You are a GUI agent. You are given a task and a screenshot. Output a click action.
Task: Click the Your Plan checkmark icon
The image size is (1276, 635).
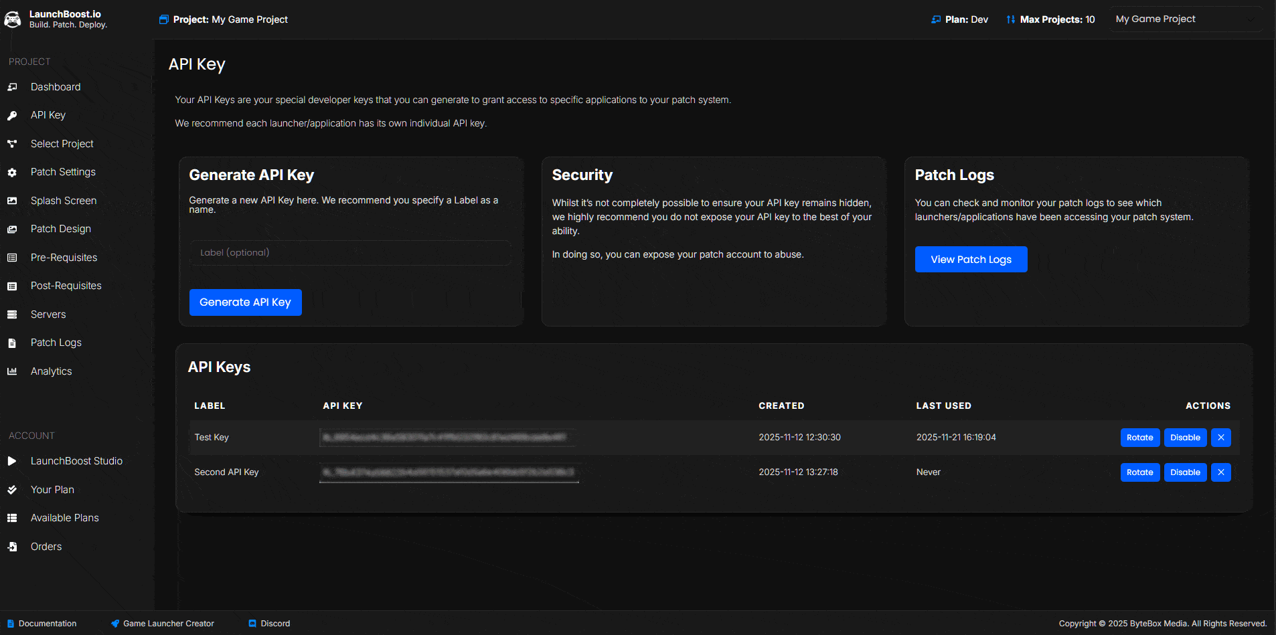pos(12,490)
